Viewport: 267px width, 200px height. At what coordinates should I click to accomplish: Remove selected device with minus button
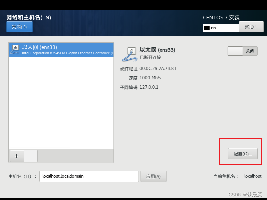[31, 156]
